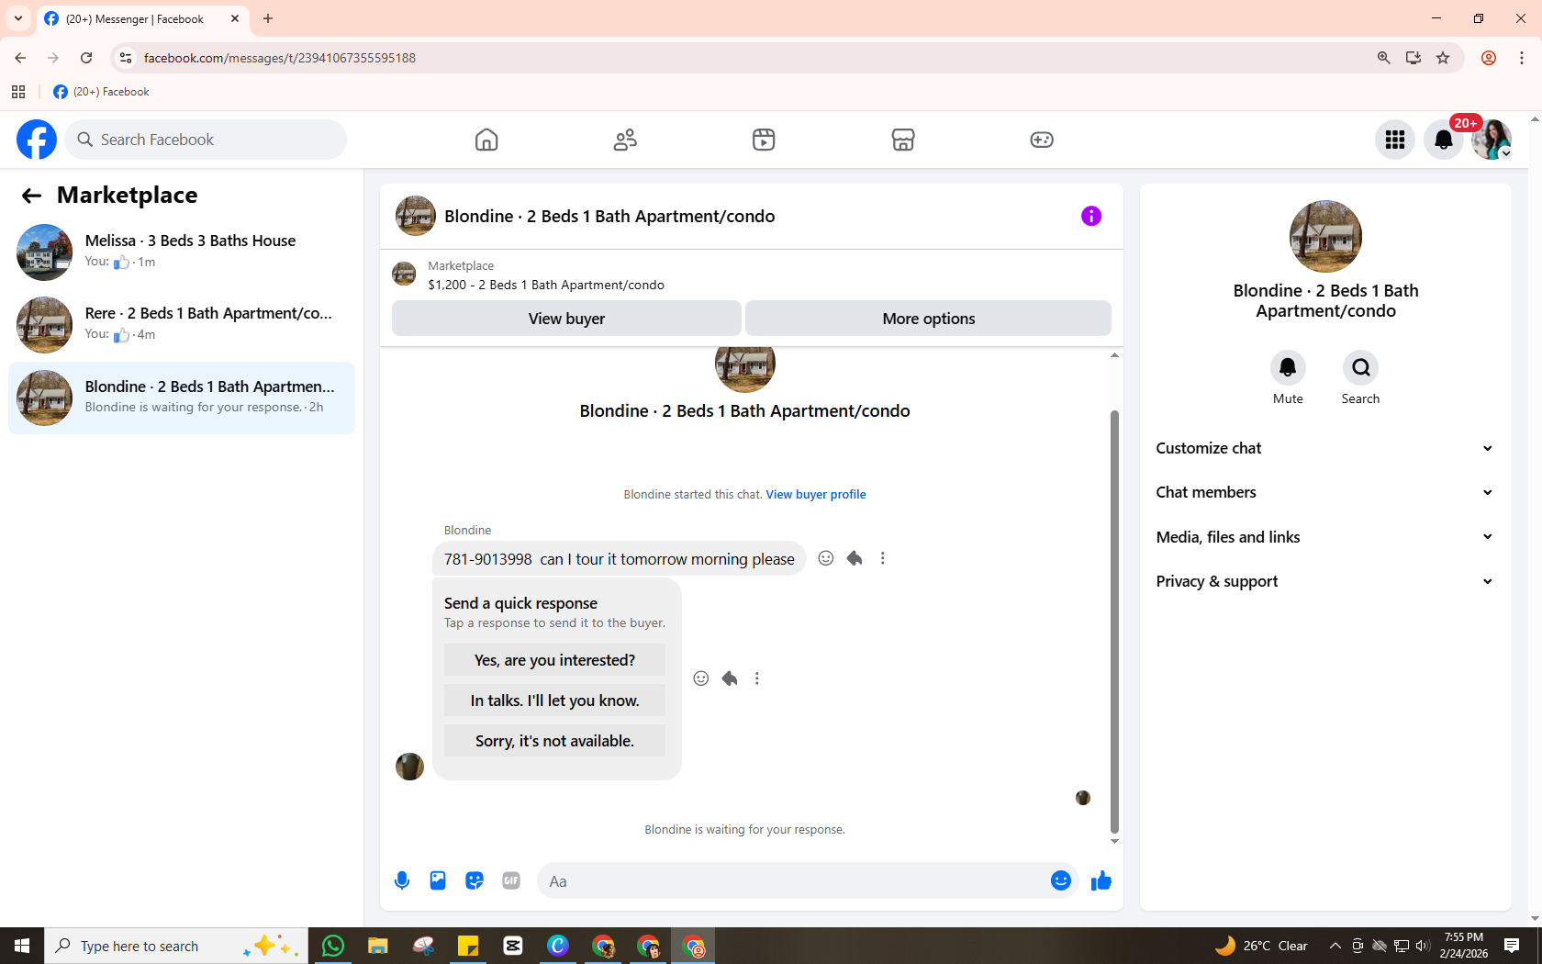Image resolution: width=1542 pixels, height=964 pixels.
Task: Click the browser address bar URL
Action: coord(280,58)
